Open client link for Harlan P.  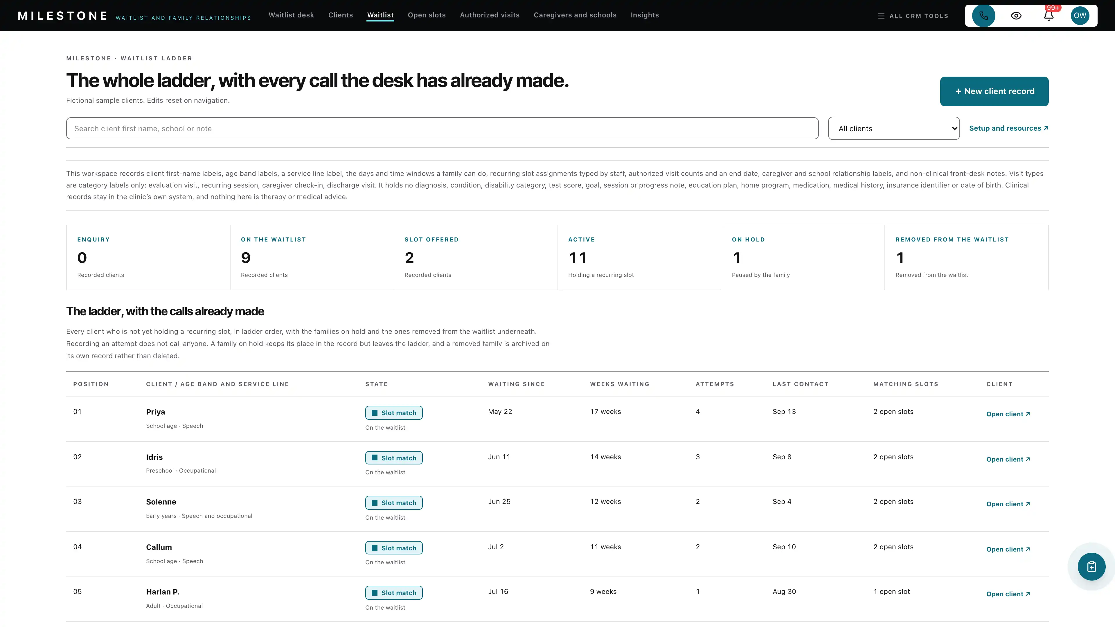(x=1008, y=594)
